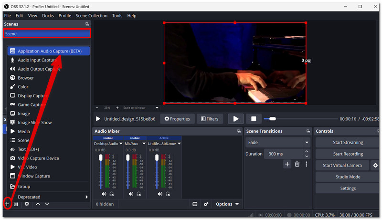Open the Help menu

point(132,16)
